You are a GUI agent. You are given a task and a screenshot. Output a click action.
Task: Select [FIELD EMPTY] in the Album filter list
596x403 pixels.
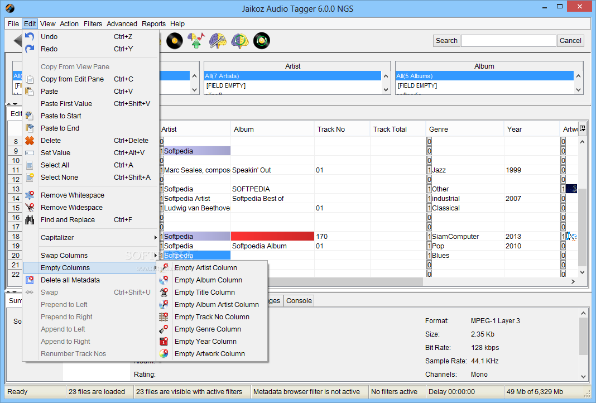pos(484,85)
